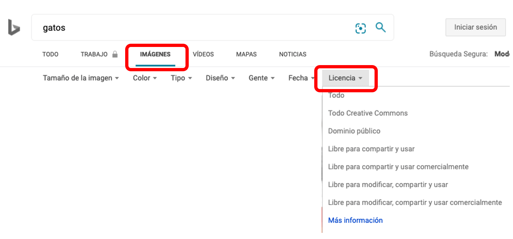Screen dimensions: 513x239
Task: Switch to the Todo search tab
Action: (x=50, y=54)
